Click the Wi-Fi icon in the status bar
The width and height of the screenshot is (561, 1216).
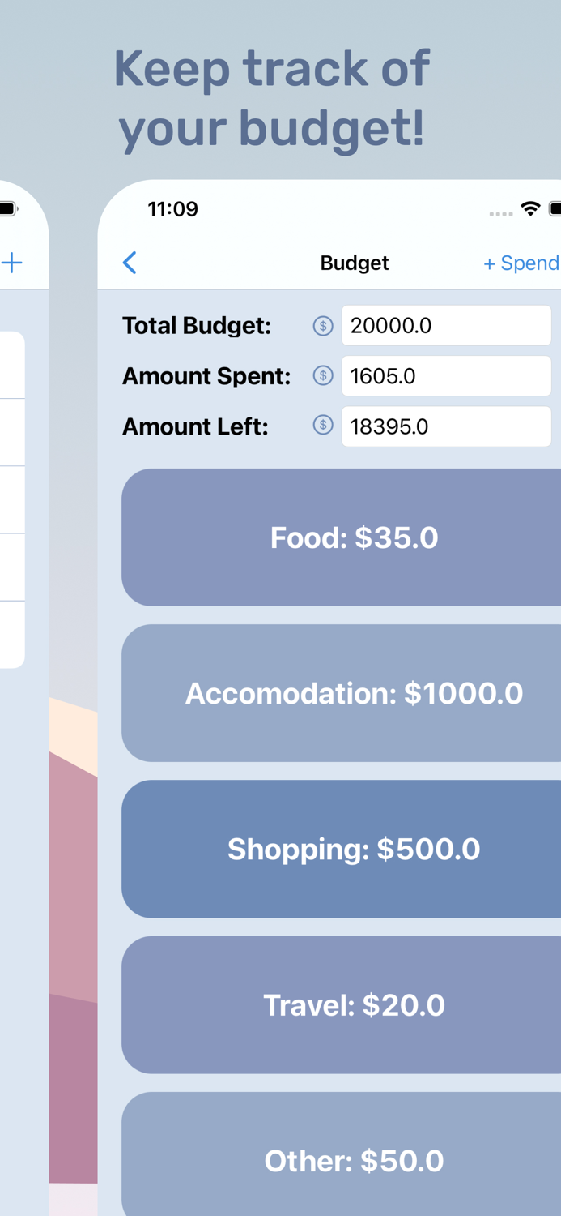pyautogui.click(x=530, y=209)
